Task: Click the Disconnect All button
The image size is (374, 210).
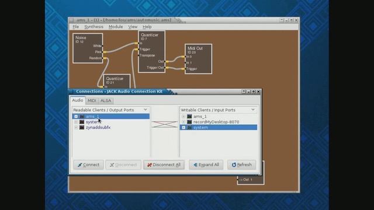Action: click(164, 164)
